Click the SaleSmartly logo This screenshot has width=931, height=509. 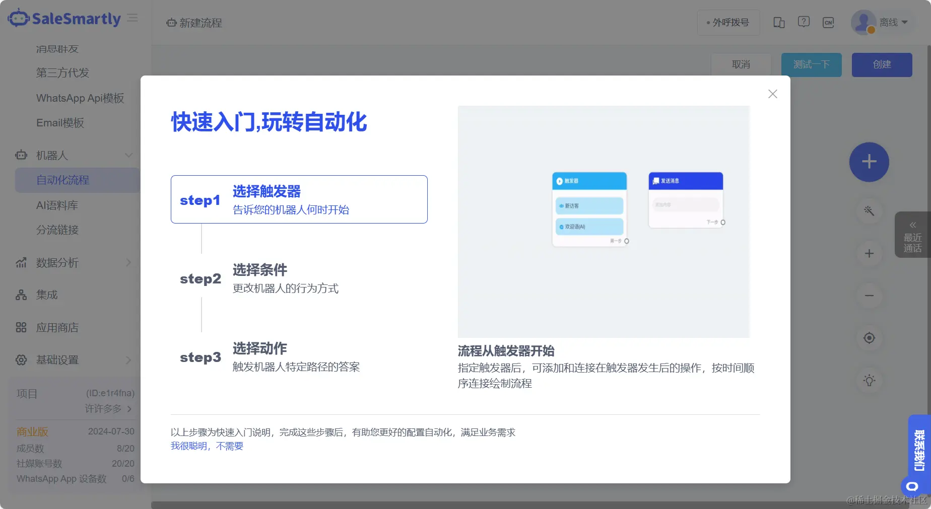click(64, 18)
